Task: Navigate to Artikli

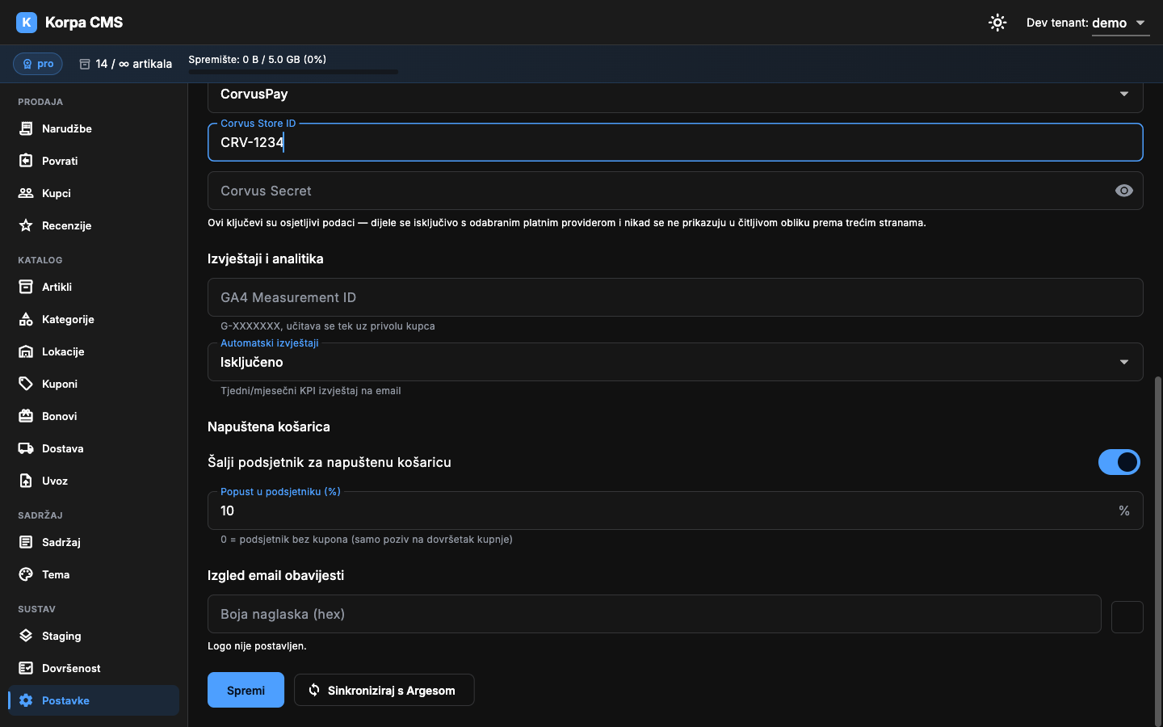Action: (94, 287)
